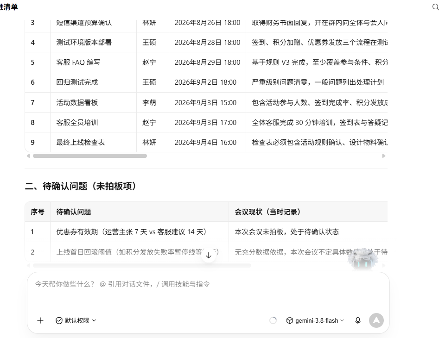
Task: Click the deadline 2026年9月3日 15:00
Action: pyautogui.click(x=205, y=103)
